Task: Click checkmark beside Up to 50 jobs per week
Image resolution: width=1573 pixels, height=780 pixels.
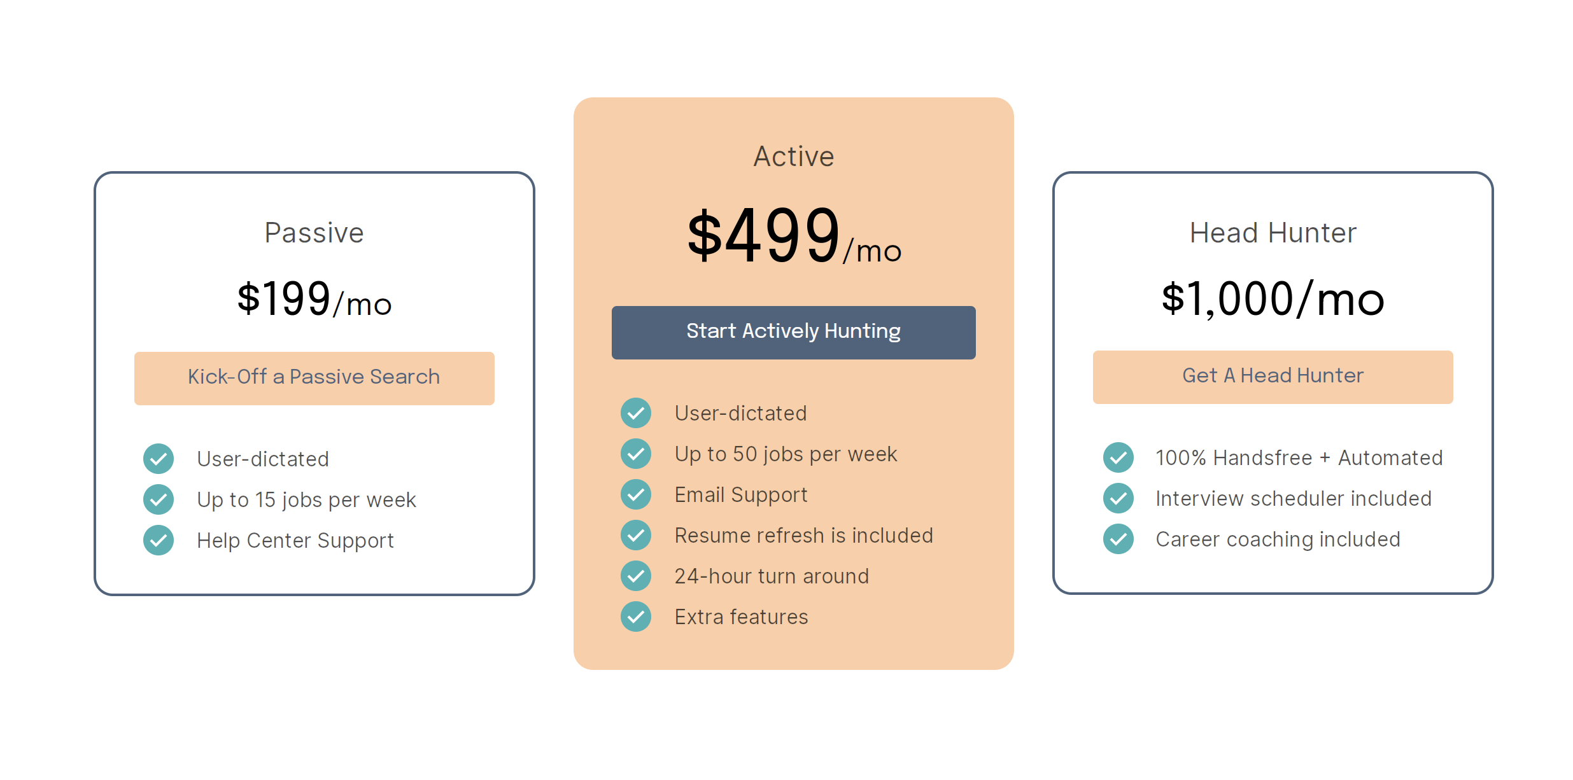Action: (636, 454)
